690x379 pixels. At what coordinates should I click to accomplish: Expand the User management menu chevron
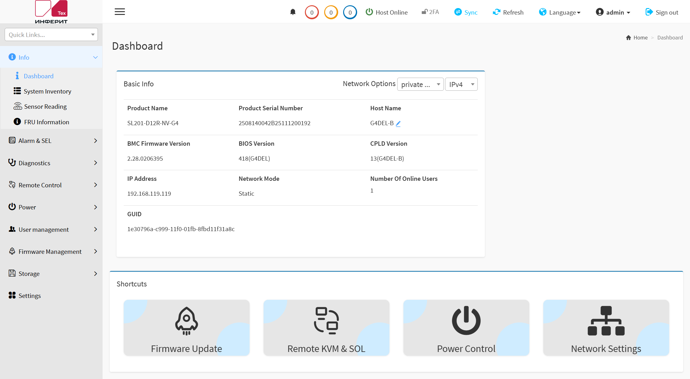point(95,229)
